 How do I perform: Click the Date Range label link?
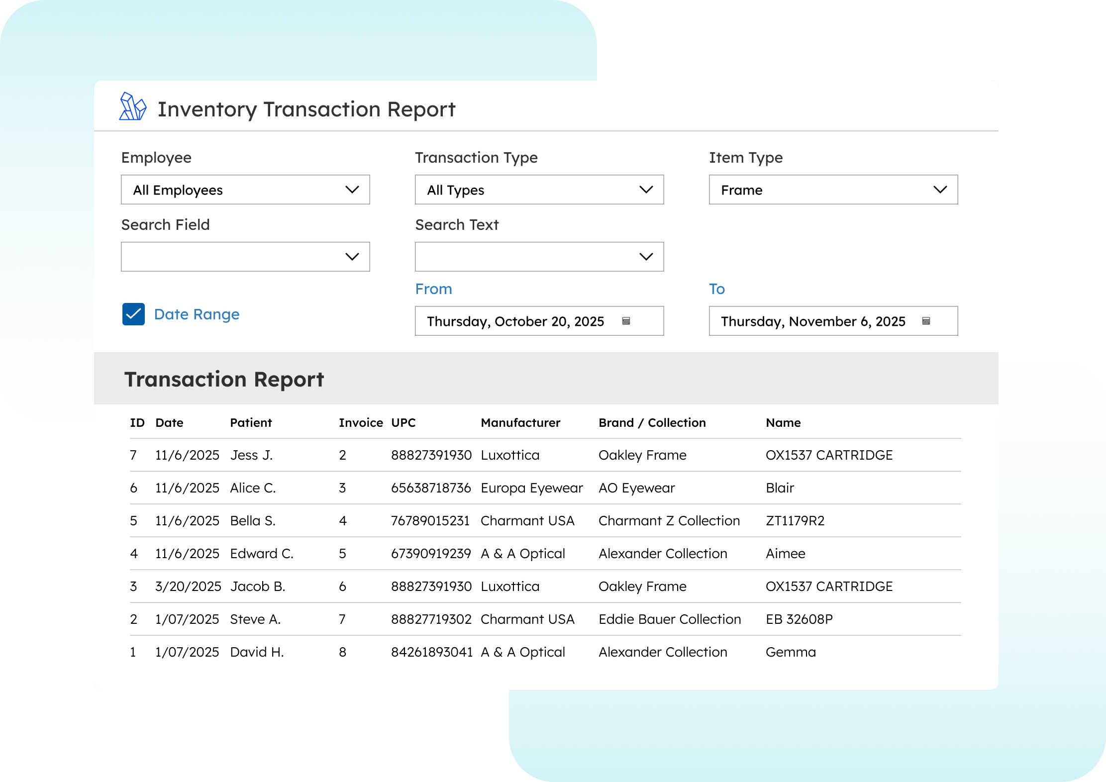pyautogui.click(x=197, y=314)
